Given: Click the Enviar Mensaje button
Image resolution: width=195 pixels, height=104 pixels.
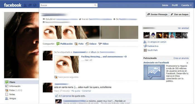Looking at the screenshot, I should pyautogui.click(x=157, y=14).
